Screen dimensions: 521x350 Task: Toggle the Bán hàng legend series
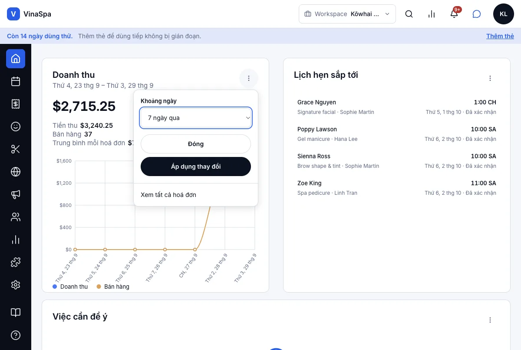[113, 287]
